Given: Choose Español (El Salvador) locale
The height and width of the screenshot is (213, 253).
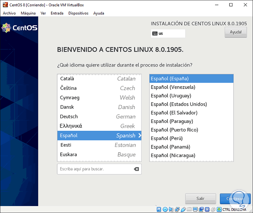Looking at the screenshot, I should [x=191, y=113].
